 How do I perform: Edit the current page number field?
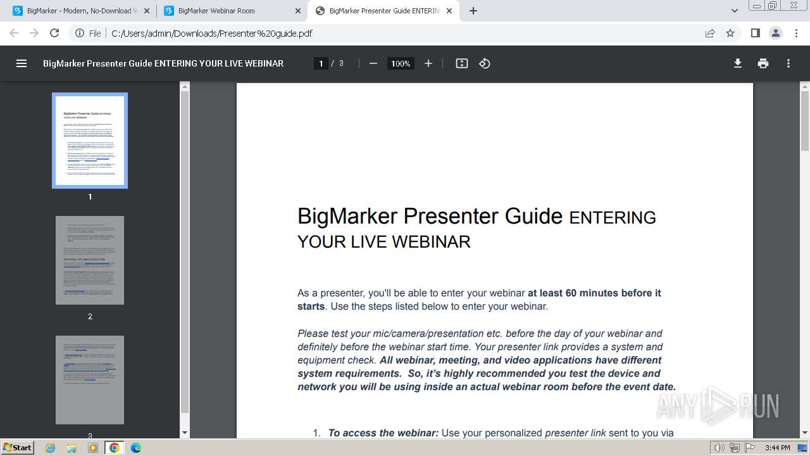pyautogui.click(x=321, y=63)
